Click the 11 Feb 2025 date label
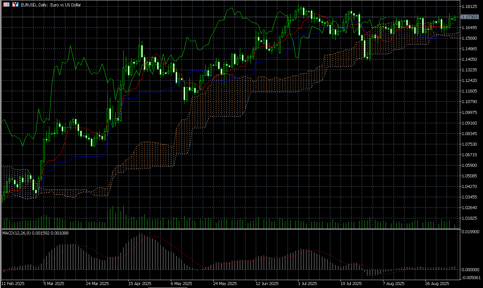This screenshot has height=288, width=483. (x=13, y=284)
